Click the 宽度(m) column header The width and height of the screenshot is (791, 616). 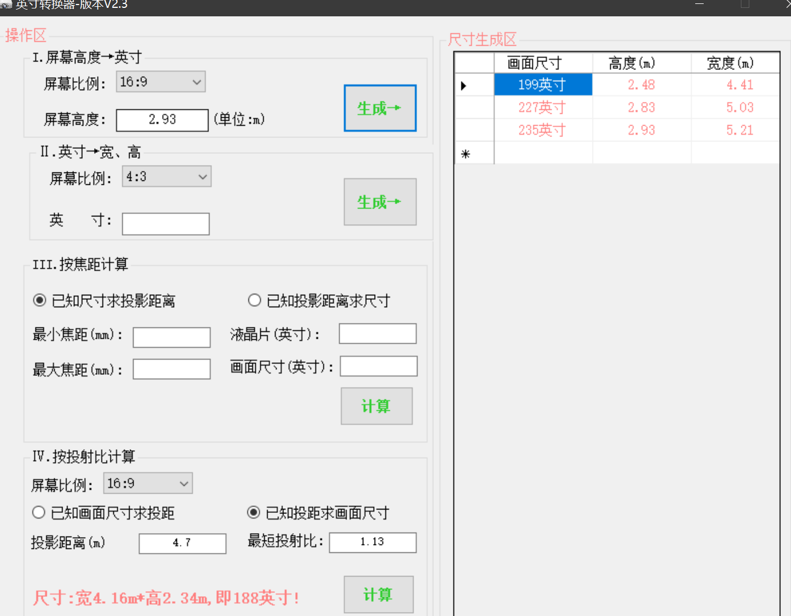(x=735, y=63)
